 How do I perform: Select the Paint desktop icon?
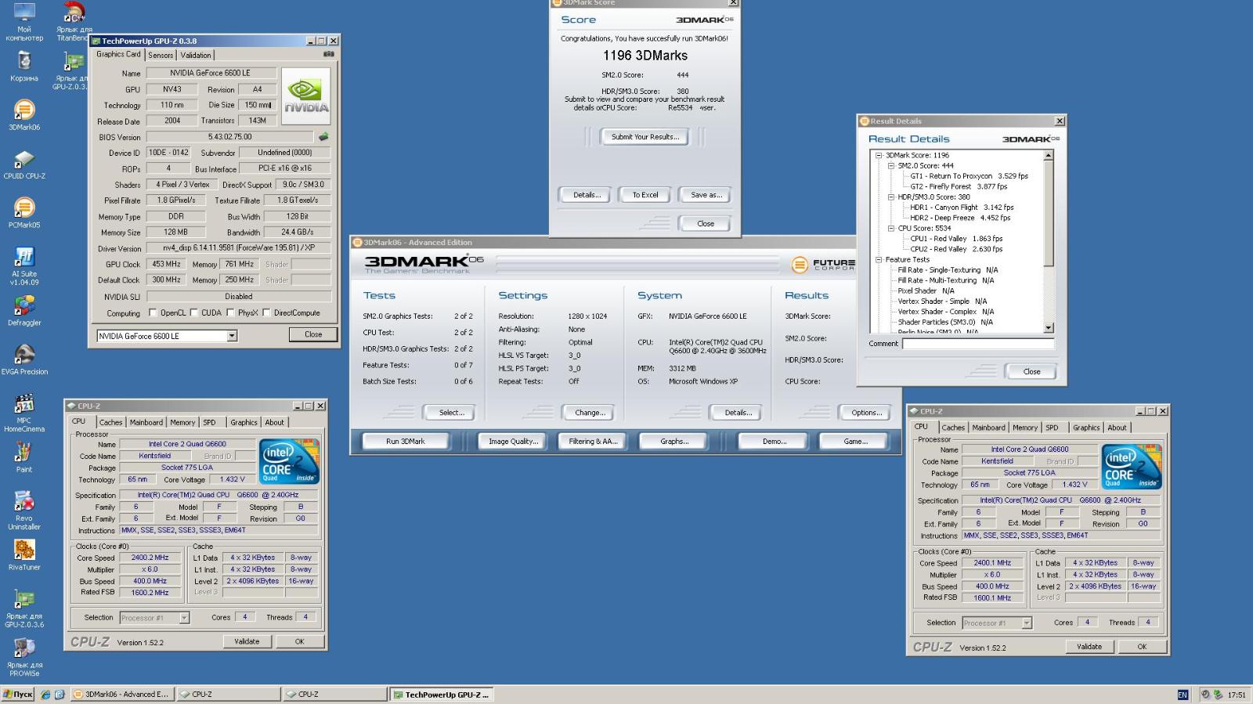pyautogui.click(x=24, y=457)
